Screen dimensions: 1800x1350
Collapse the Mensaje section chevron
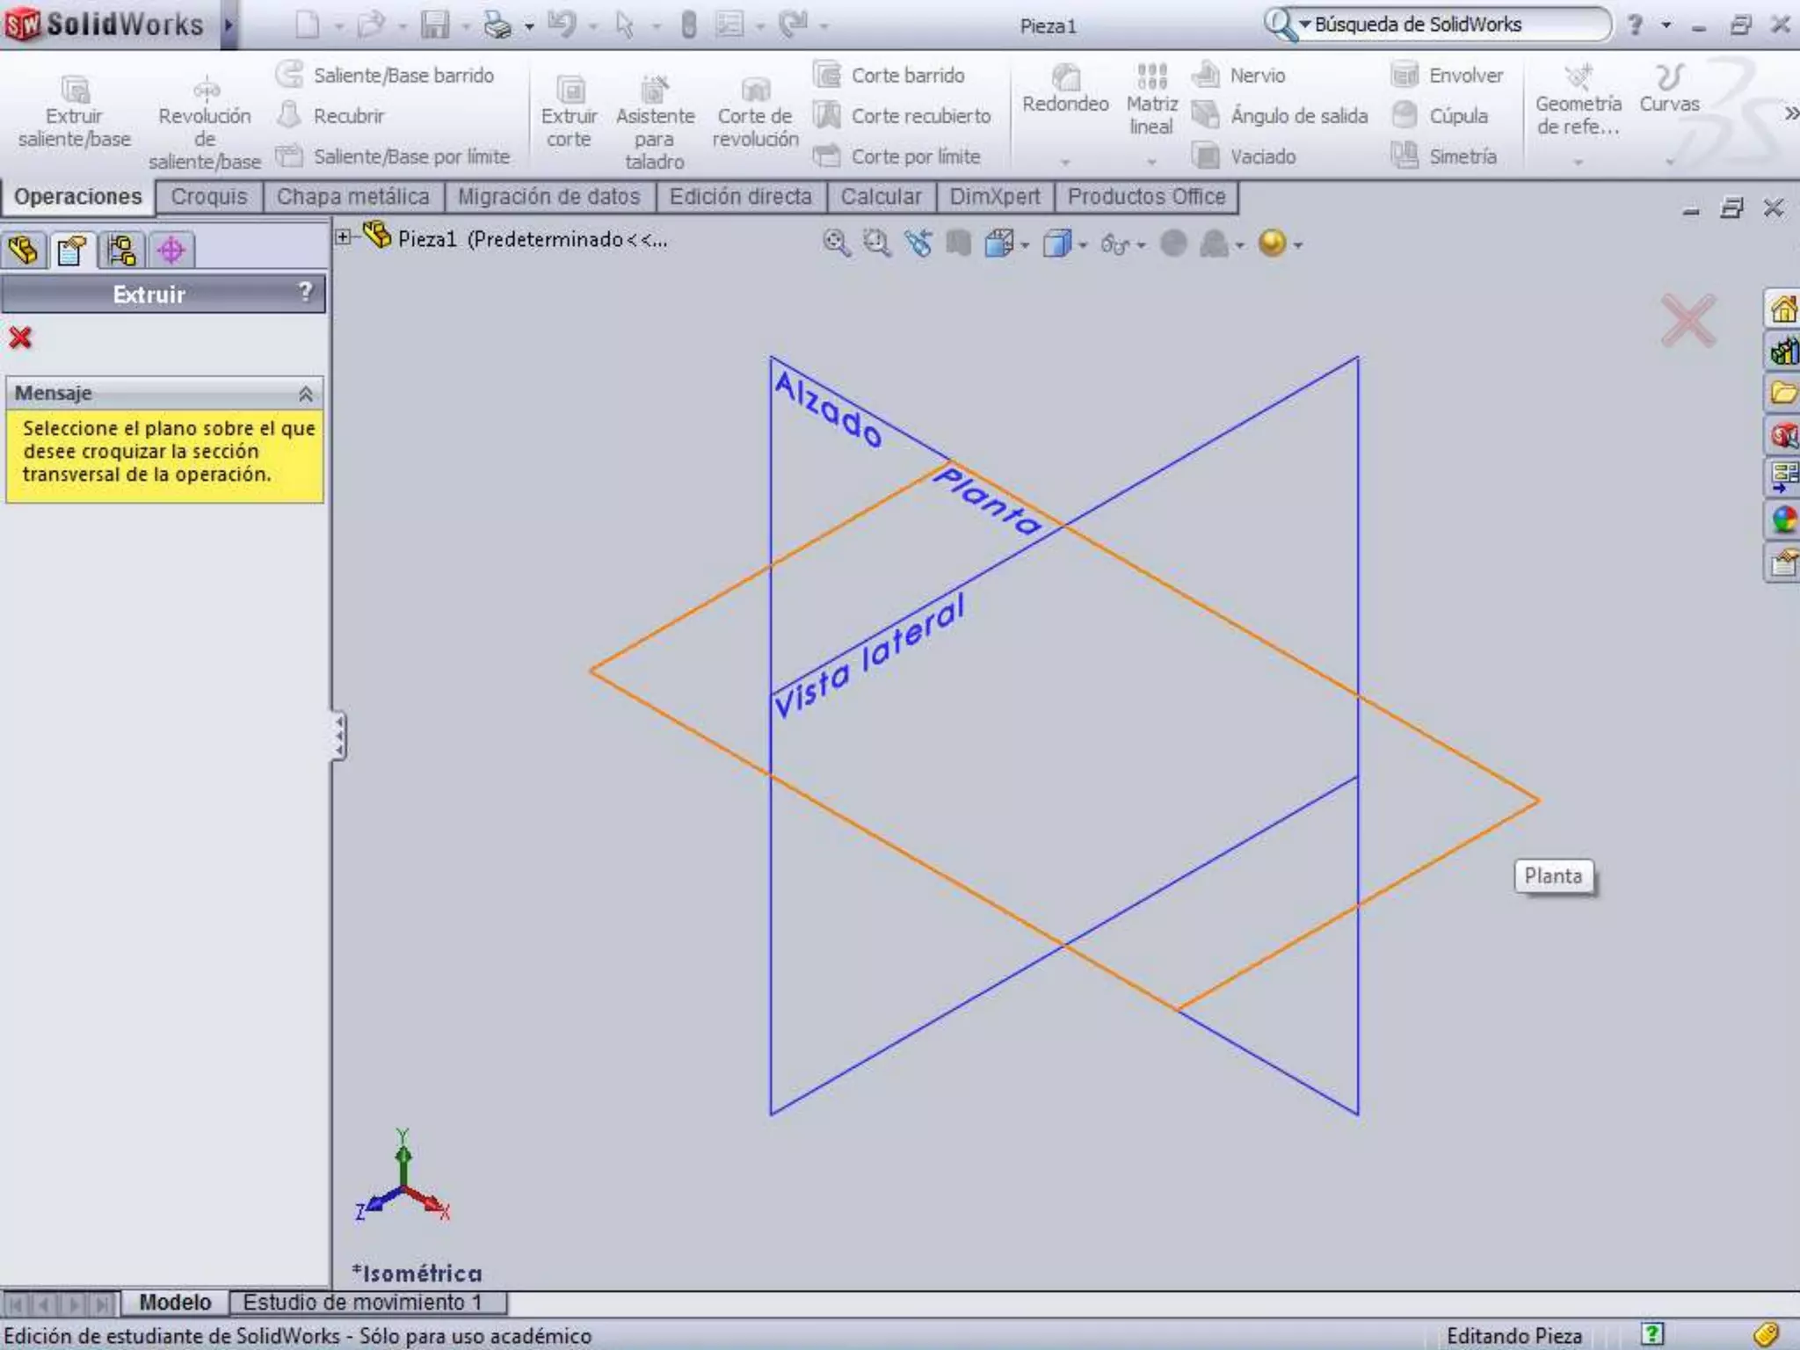305,394
